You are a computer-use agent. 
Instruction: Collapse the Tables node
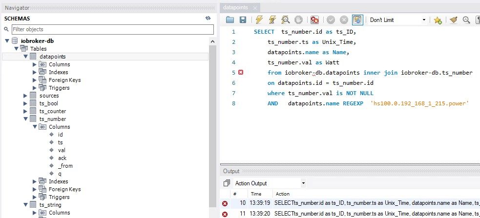16,49
